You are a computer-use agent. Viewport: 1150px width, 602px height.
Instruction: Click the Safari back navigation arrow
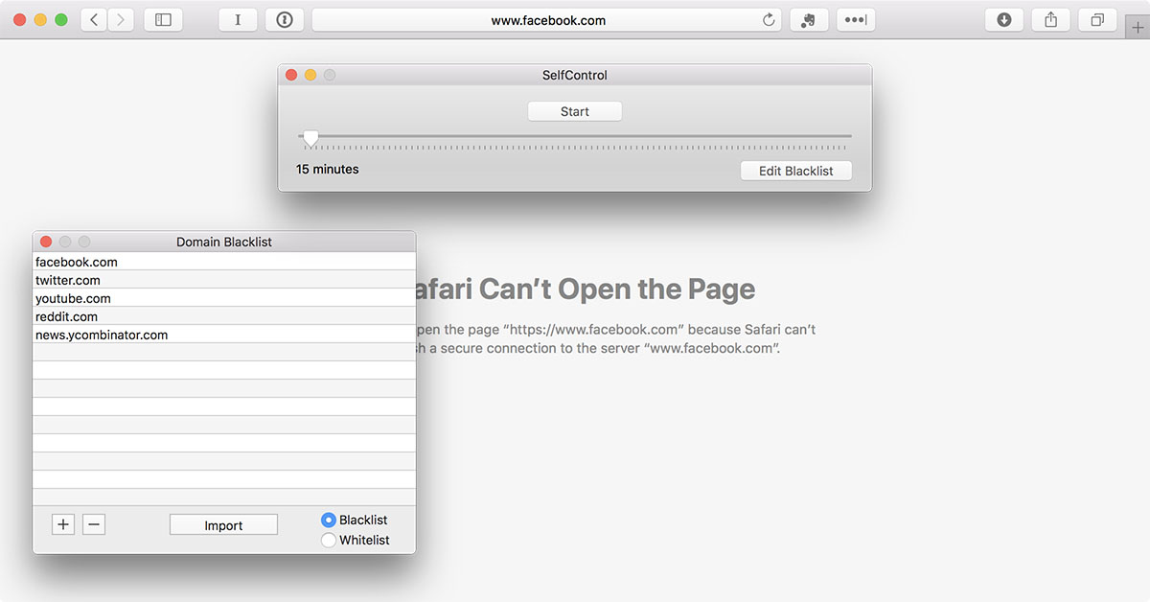click(x=94, y=20)
